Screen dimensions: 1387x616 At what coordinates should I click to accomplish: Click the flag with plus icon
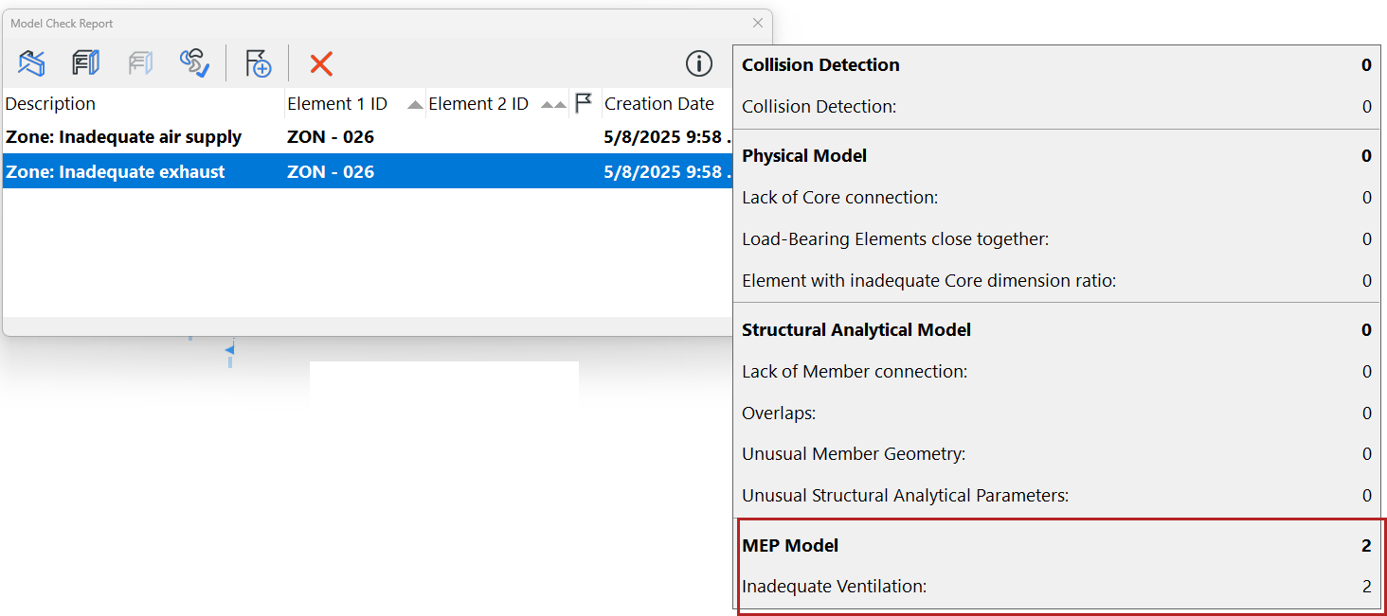tap(258, 63)
